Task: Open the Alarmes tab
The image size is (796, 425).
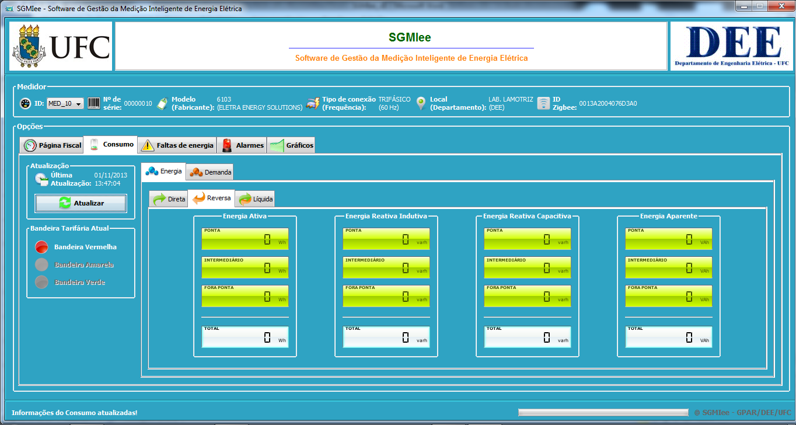Action: (x=242, y=145)
